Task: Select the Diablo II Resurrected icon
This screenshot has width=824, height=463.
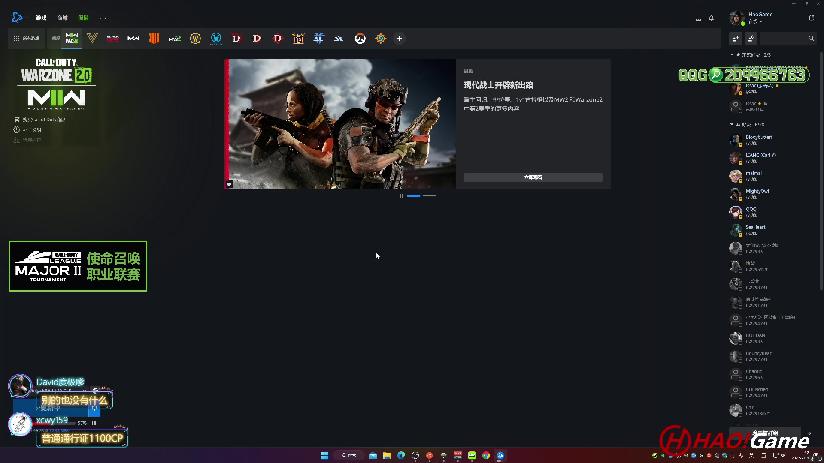Action: pos(298,39)
